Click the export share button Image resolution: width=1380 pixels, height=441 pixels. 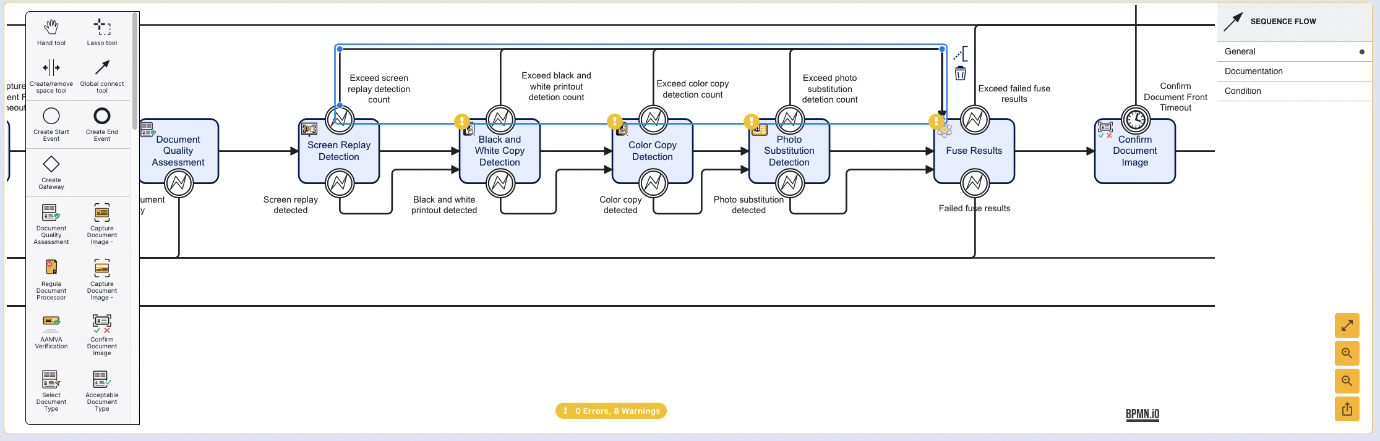[1347, 409]
